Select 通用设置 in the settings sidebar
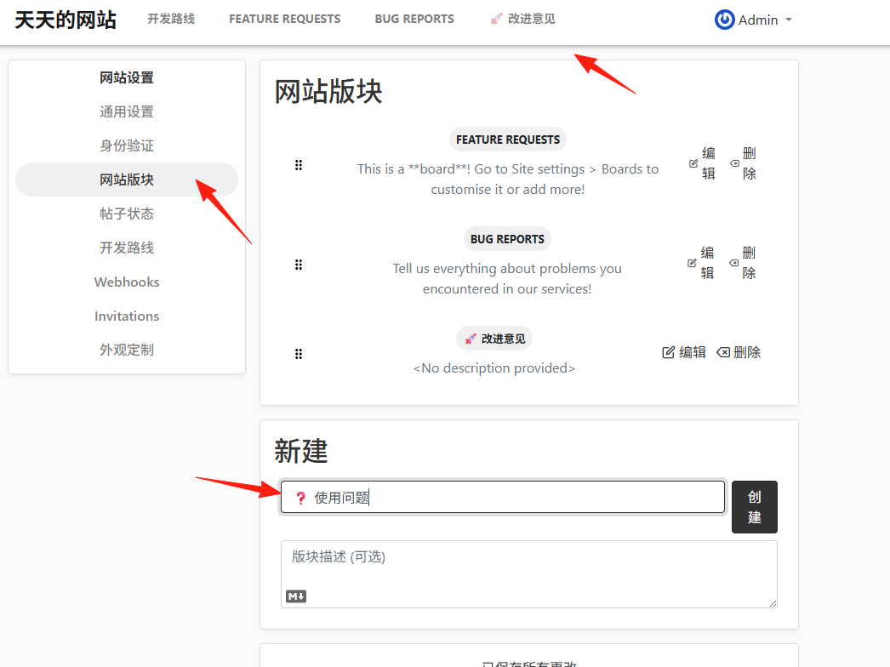This screenshot has height=667, width=890. coord(127,111)
